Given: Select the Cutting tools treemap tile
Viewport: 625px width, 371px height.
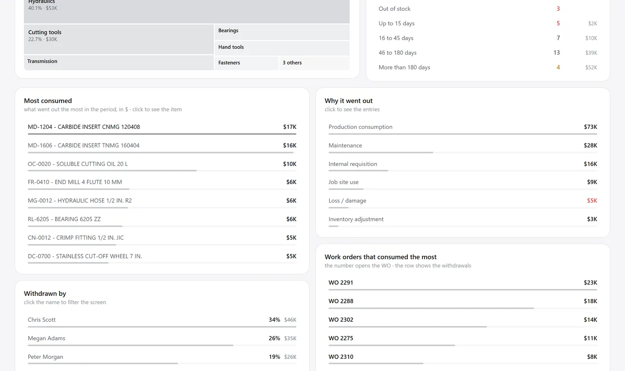Looking at the screenshot, I should pyautogui.click(x=119, y=40).
